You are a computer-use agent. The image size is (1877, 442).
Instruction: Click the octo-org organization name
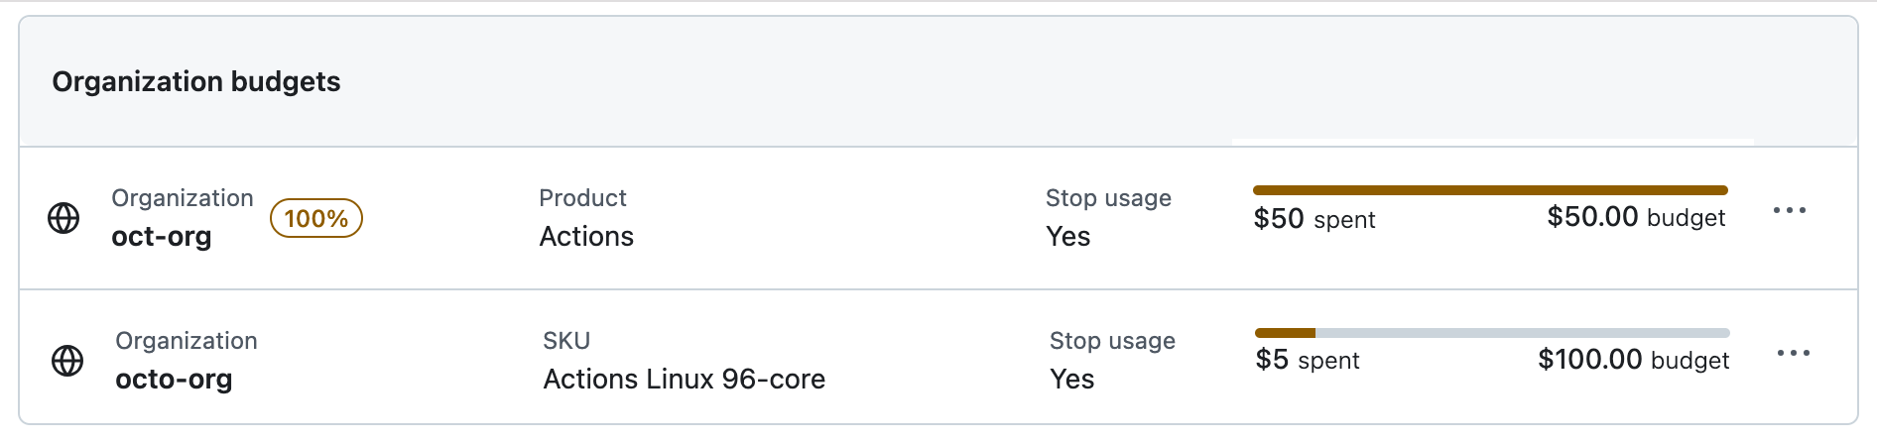174,380
